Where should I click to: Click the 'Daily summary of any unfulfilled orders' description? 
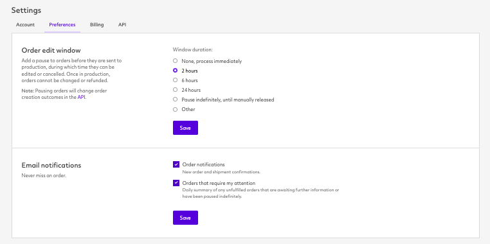tap(260, 193)
